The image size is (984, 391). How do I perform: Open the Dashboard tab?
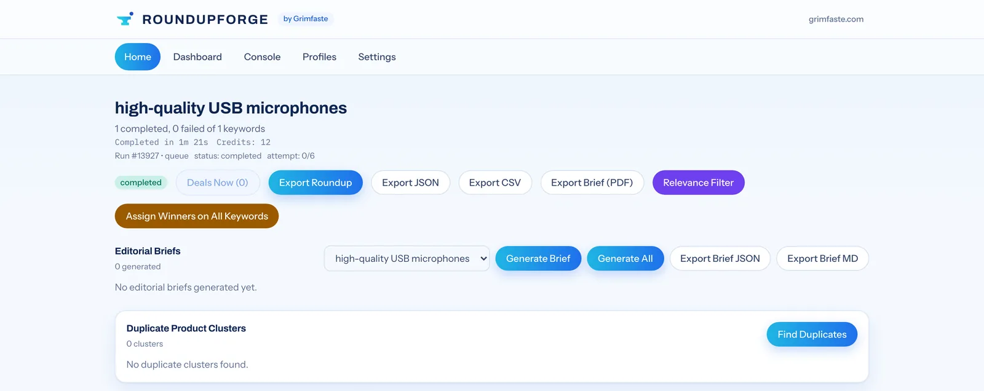[x=197, y=57]
